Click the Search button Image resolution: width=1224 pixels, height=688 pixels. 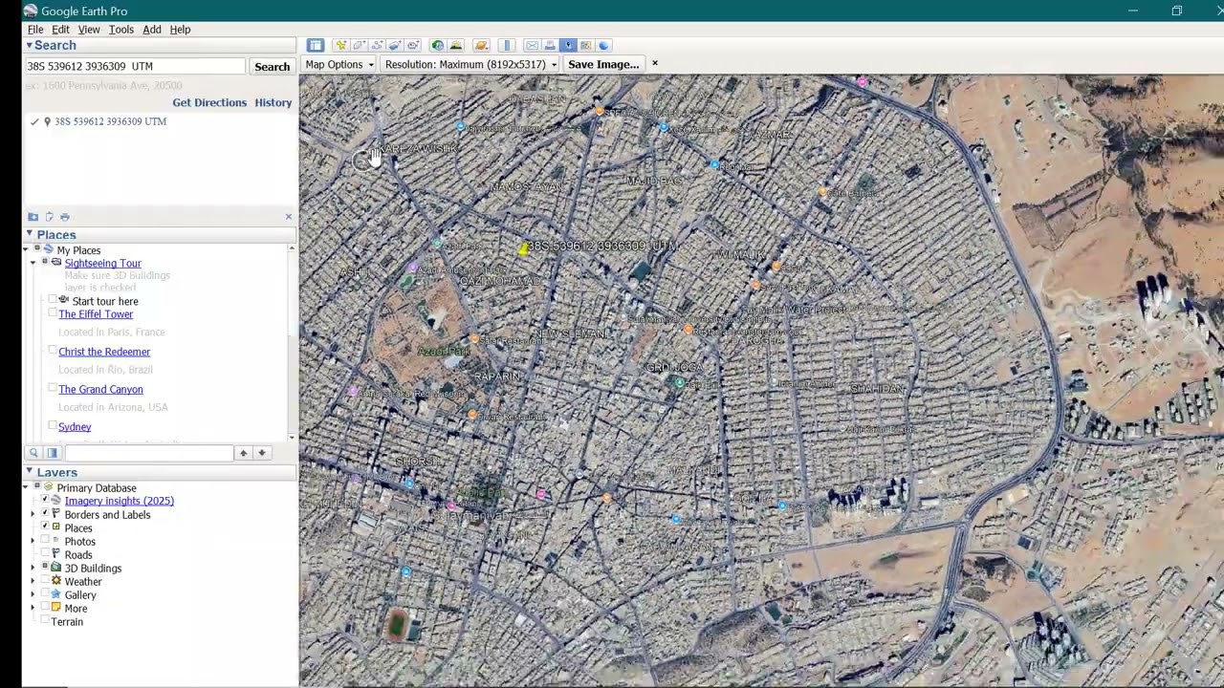point(272,66)
